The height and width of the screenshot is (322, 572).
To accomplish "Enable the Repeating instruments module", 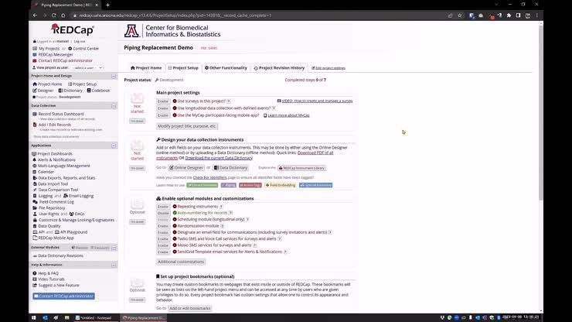I will coord(163,207).
